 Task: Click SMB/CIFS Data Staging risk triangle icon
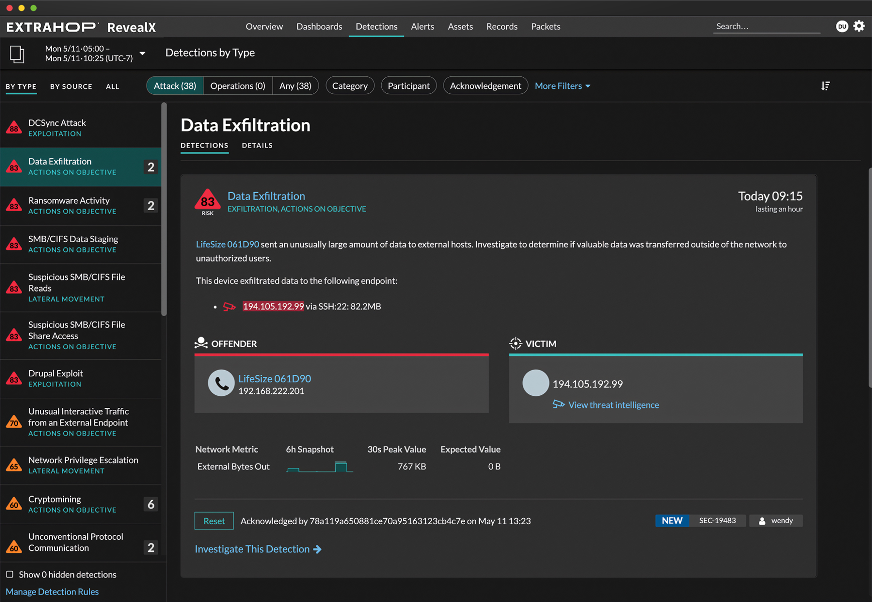coord(14,244)
